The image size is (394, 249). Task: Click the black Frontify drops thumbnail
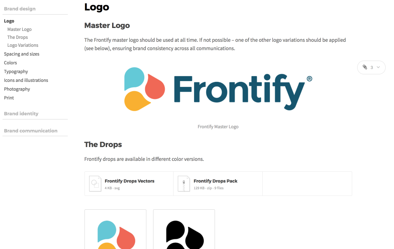coord(184,230)
